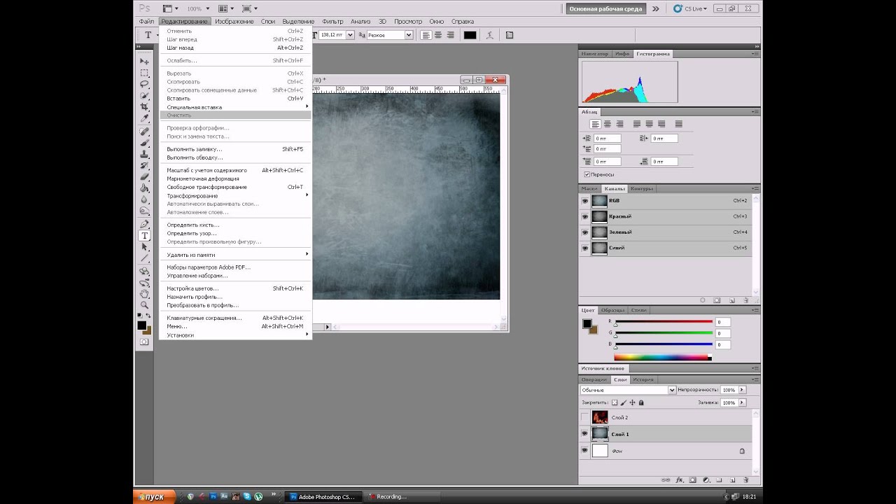The width and height of the screenshot is (896, 504).
Task: Select the Quick Selection tool
Action: [145, 95]
